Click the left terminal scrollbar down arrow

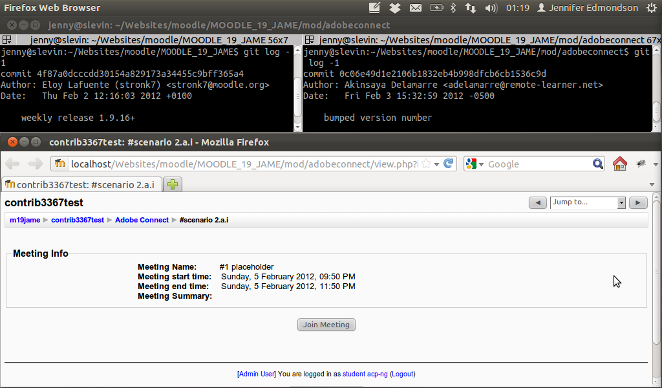click(297, 127)
